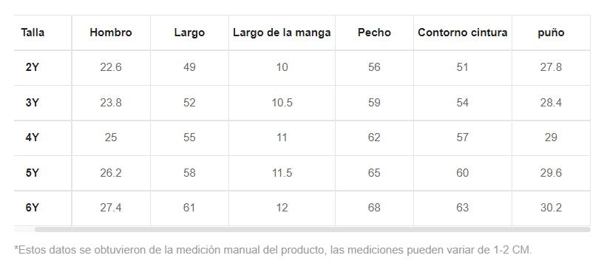This screenshot has width=604, height=275.
Task: Click the Largo column header
Action: tap(189, 33)
